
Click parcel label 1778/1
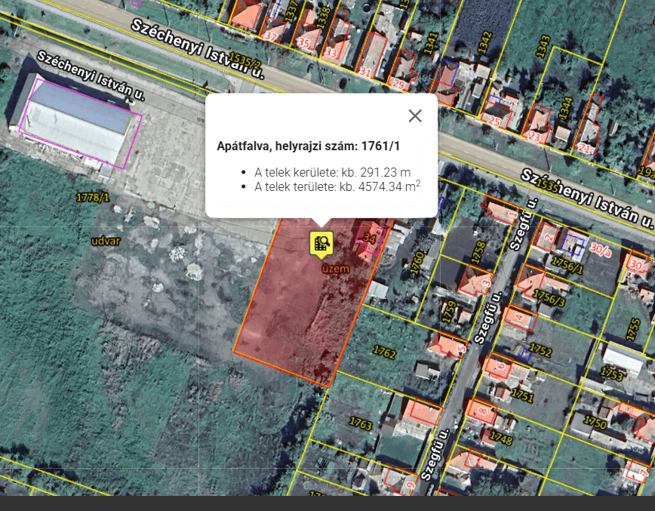coord(93,198)
